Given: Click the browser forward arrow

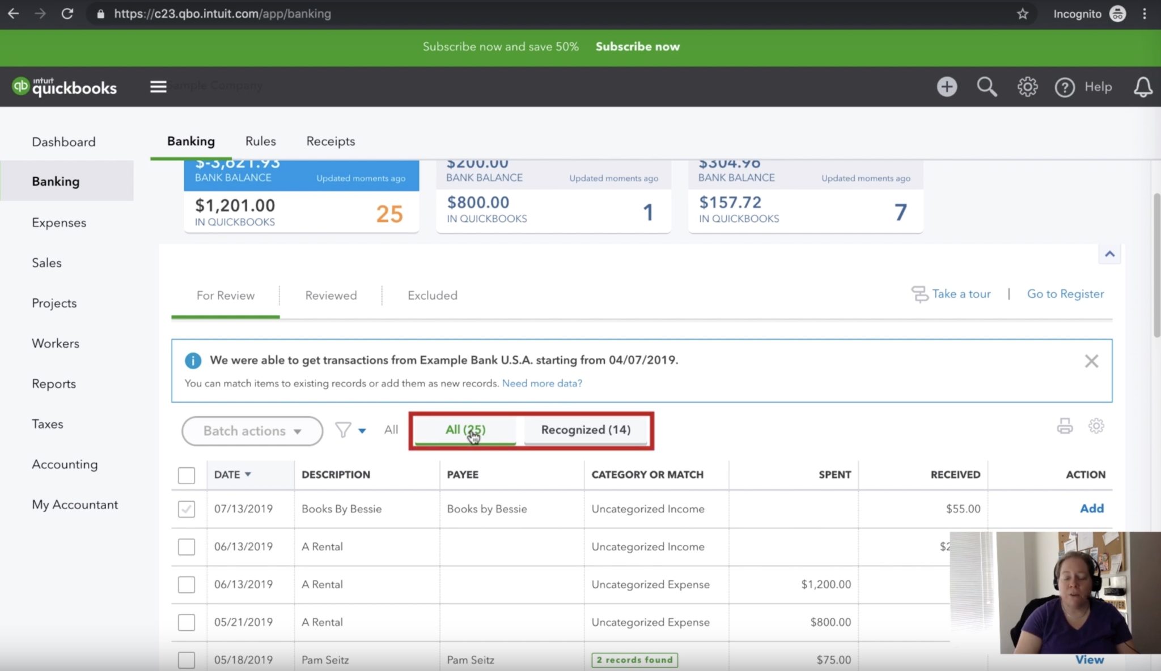Looking at the screenshot, I should tap(40, 14).
